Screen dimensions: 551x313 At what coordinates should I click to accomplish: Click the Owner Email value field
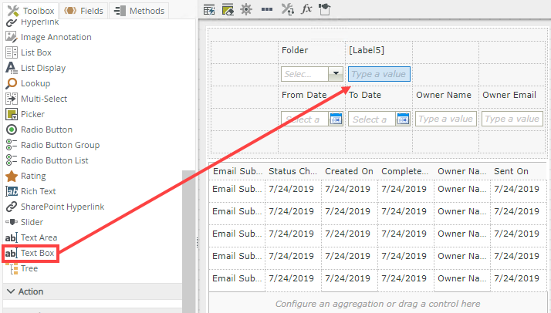pyautogui.click(x=512, y=119)
